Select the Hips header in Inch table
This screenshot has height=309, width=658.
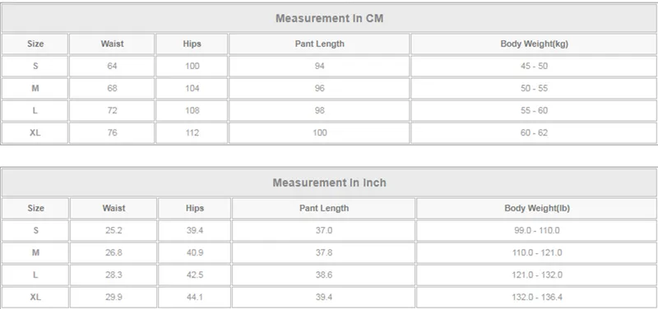click(194, 208)
